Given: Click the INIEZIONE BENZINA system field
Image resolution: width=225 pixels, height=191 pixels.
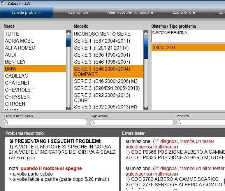Looking at the screenshot, I should click(x=188, y=36).
